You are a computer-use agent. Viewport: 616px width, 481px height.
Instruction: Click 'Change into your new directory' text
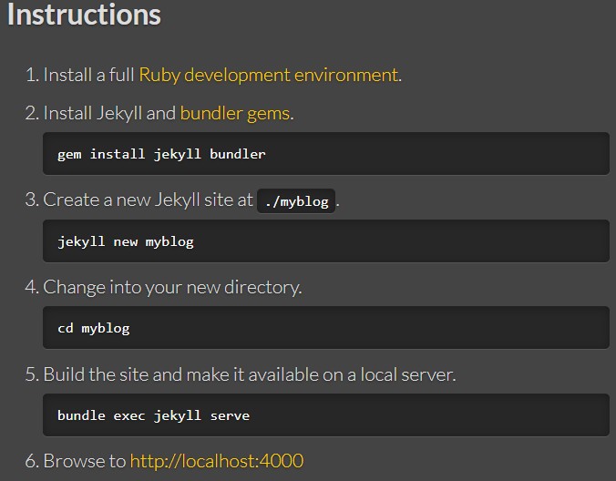172,288
